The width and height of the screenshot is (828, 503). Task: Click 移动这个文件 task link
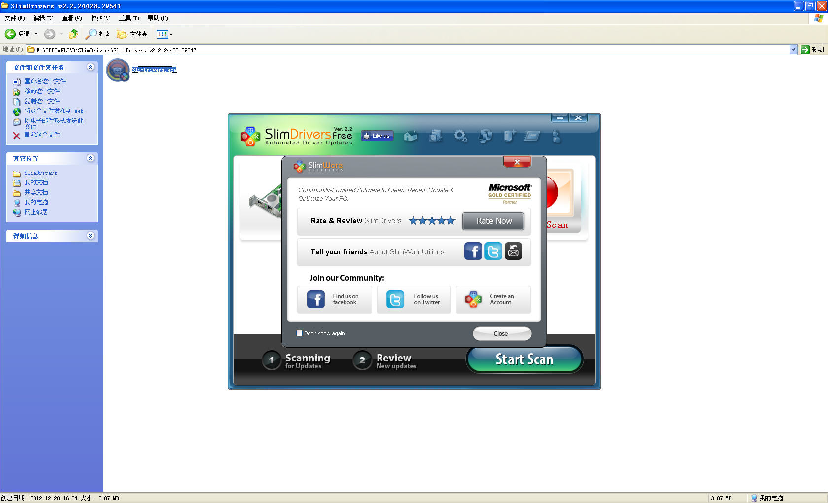point(42,91)
